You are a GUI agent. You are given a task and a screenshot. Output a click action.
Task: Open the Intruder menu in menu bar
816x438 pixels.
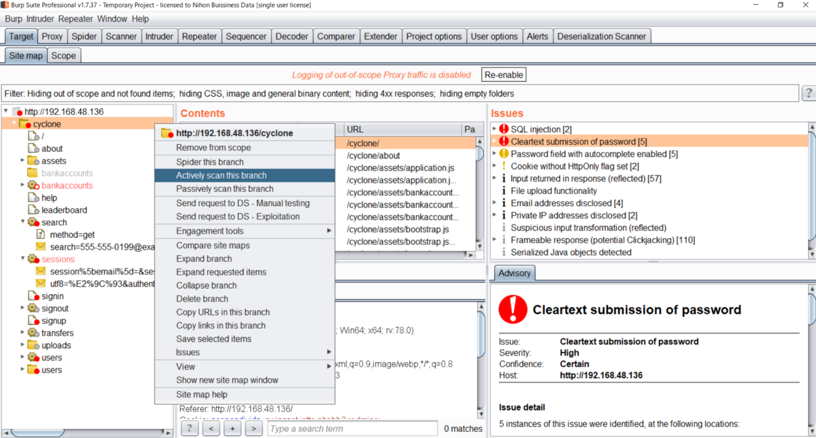40,19
